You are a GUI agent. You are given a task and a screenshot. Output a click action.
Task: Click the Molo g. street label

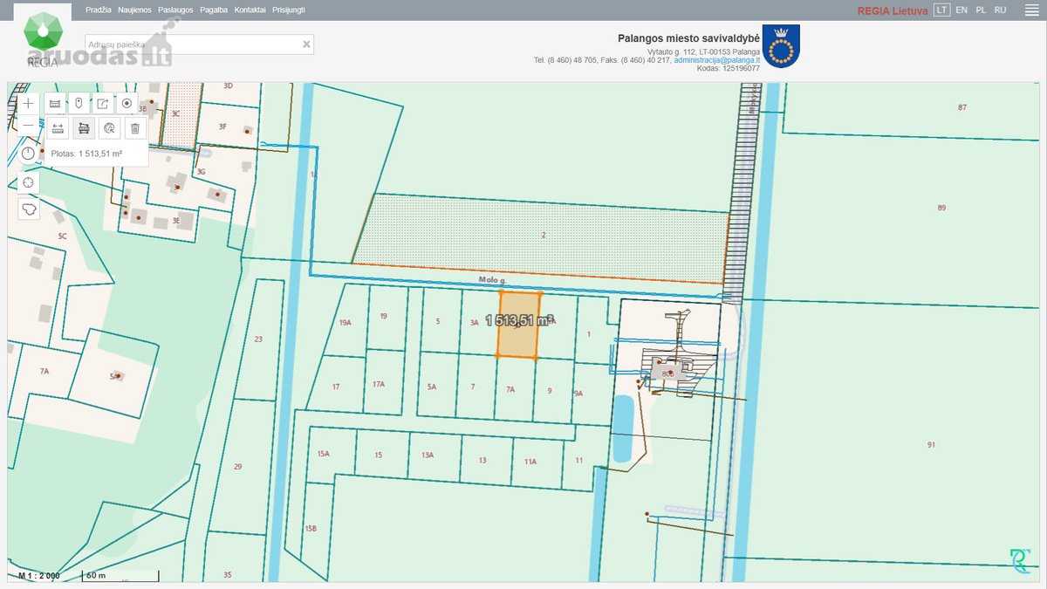click(x=492, y=280)
